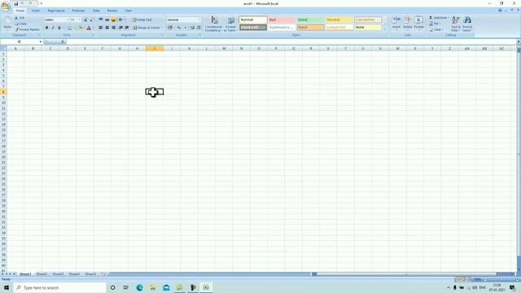Increase decimal places
The image size is (521, 293).
[192, 28]
